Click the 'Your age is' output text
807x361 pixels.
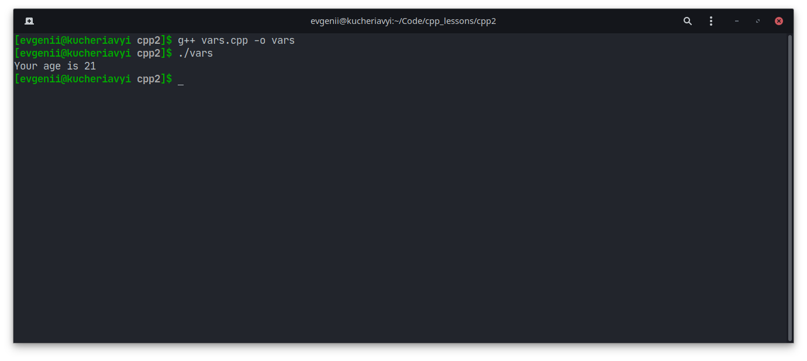click(46, 67)
